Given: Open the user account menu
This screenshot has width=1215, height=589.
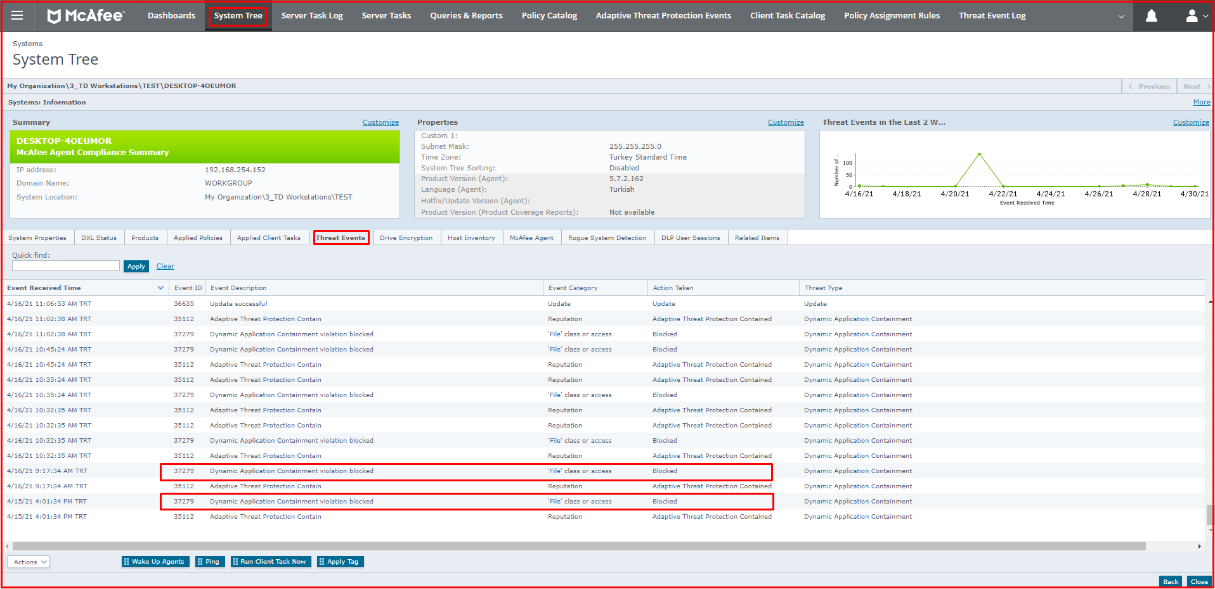Looking at the screenshot, I should [1195, 16].
